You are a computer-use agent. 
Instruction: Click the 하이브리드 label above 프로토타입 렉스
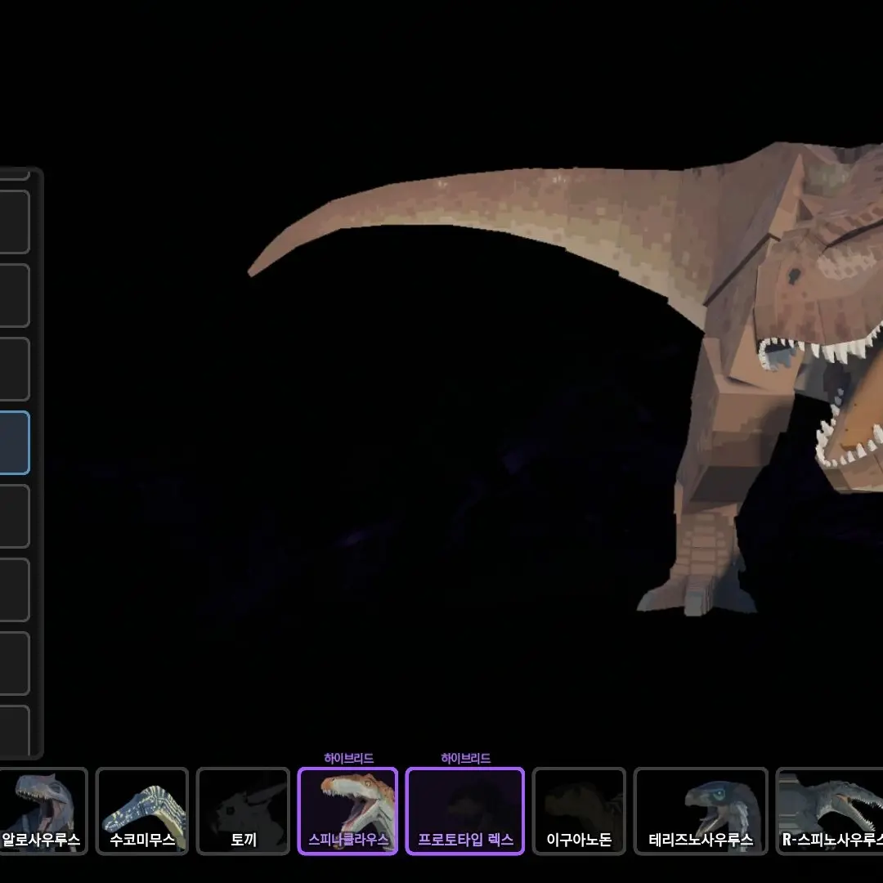[465, 758]
